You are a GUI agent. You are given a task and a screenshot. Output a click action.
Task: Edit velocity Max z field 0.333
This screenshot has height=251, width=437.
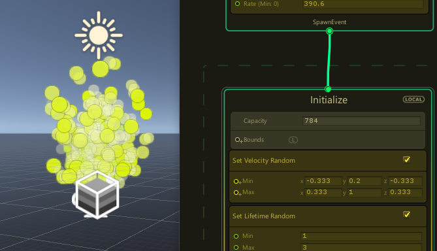point(405,192)
